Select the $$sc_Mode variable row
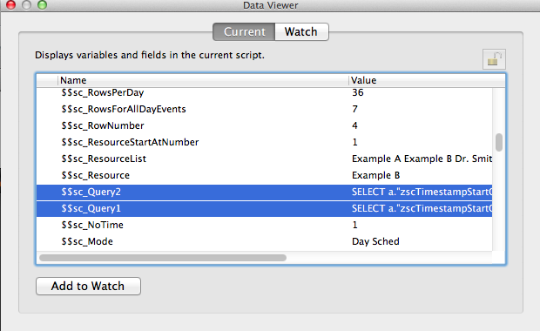This screenshot has height=331, width=540. click(265, 241)
